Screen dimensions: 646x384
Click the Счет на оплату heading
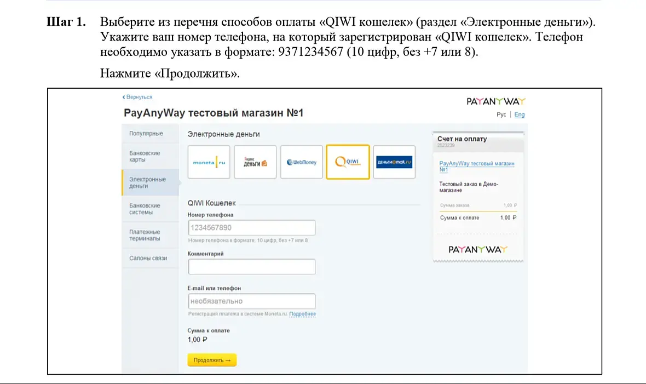[x=462, y=139]
